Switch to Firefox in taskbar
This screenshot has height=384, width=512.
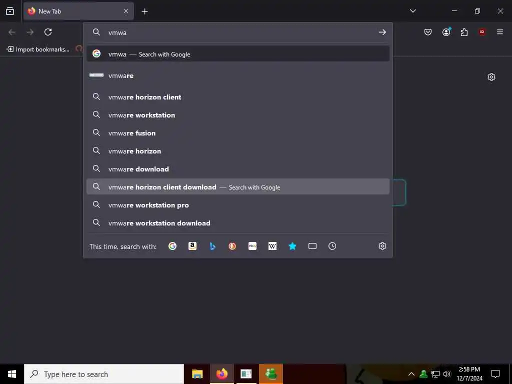click(x=222, y=374)
